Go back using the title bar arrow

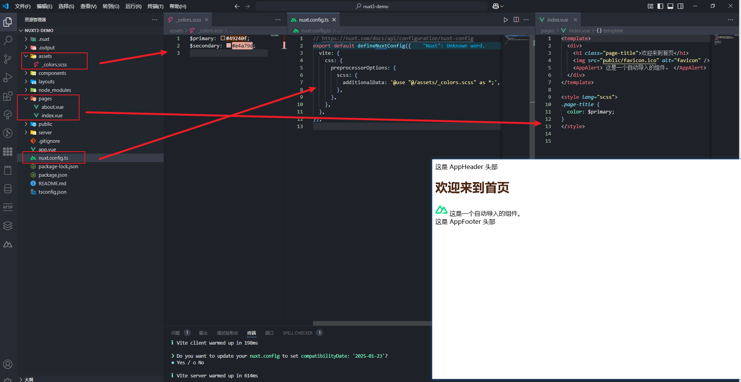237,6
